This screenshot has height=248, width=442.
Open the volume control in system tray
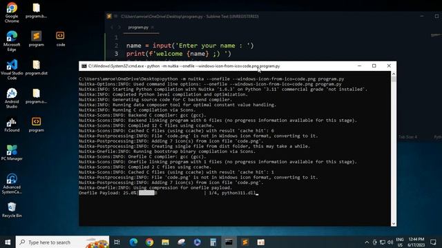coord(390,242)
